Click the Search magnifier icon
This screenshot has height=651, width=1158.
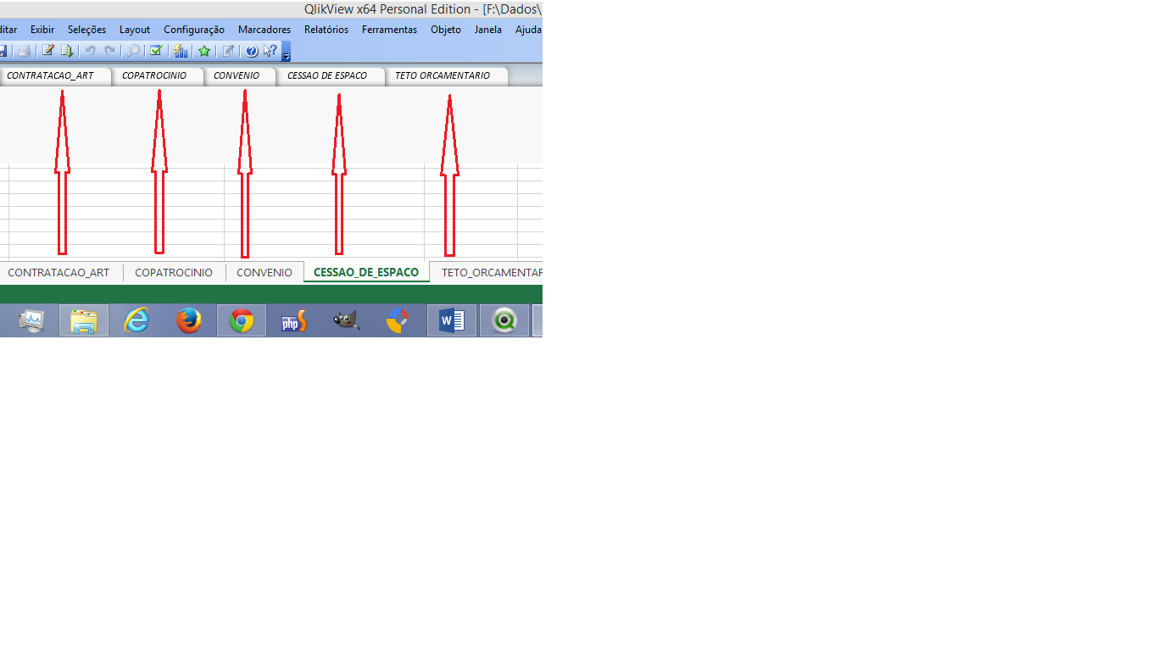(x=133, y=51)
